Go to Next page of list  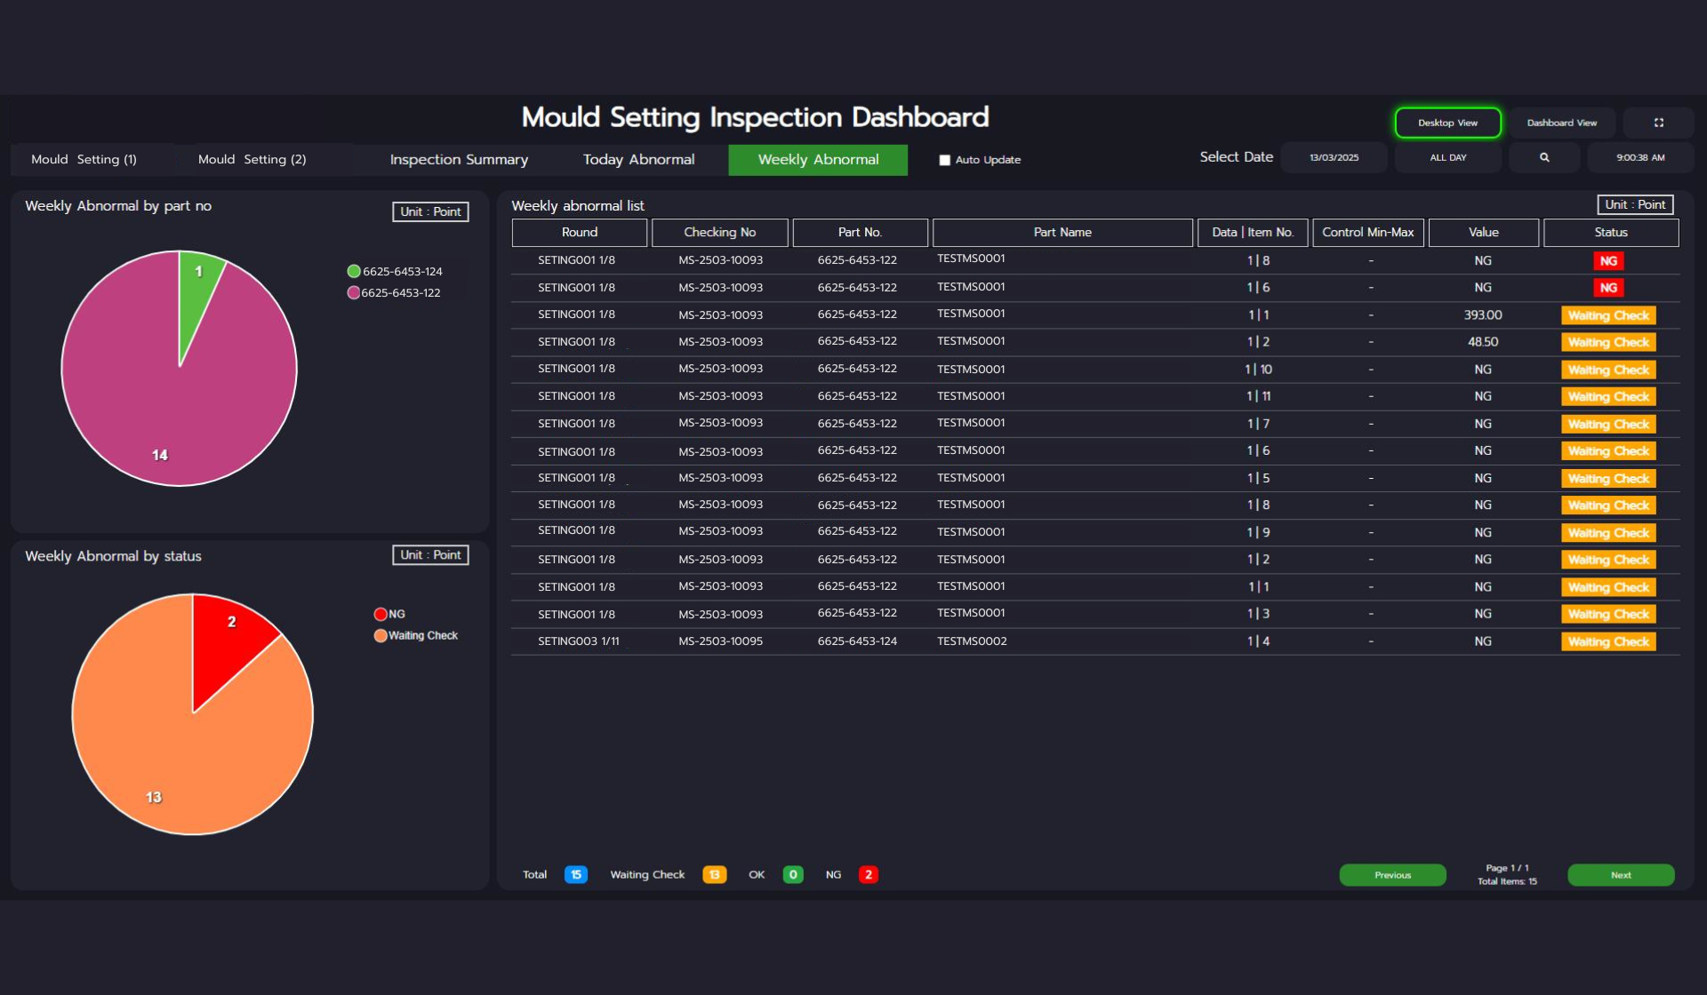pos(1620,875)
